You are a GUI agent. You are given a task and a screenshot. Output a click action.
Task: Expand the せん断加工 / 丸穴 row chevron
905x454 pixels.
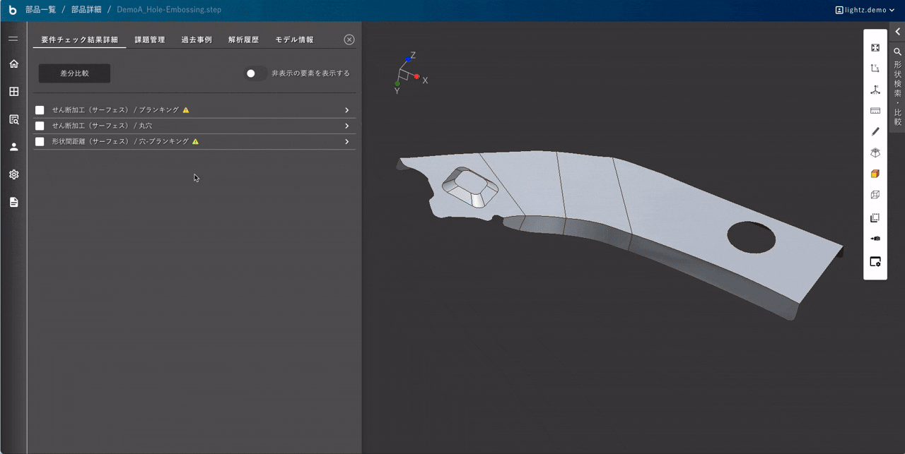click(x=346, y=126)
